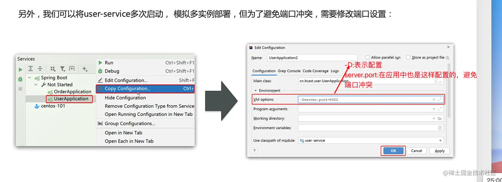Collapse the Not Started tree node
This screenshot has height=182, width=502.
tap(37, 85)
